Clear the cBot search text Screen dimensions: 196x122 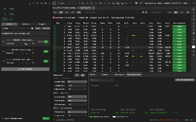(x=32, y=28)
